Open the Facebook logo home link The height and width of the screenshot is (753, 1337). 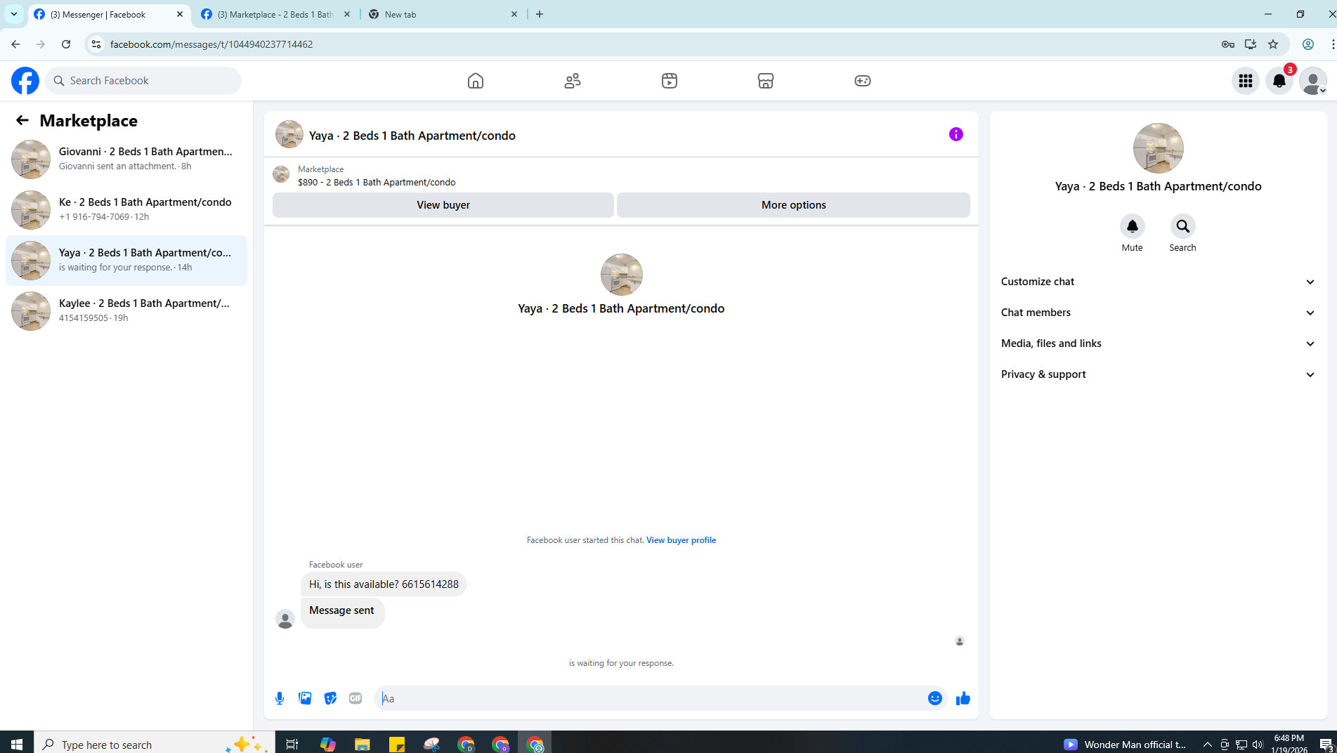point(25,81)
